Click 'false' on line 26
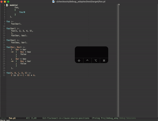 pos(23,64)
